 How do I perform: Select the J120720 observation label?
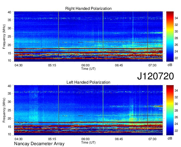tap(155, 76)
